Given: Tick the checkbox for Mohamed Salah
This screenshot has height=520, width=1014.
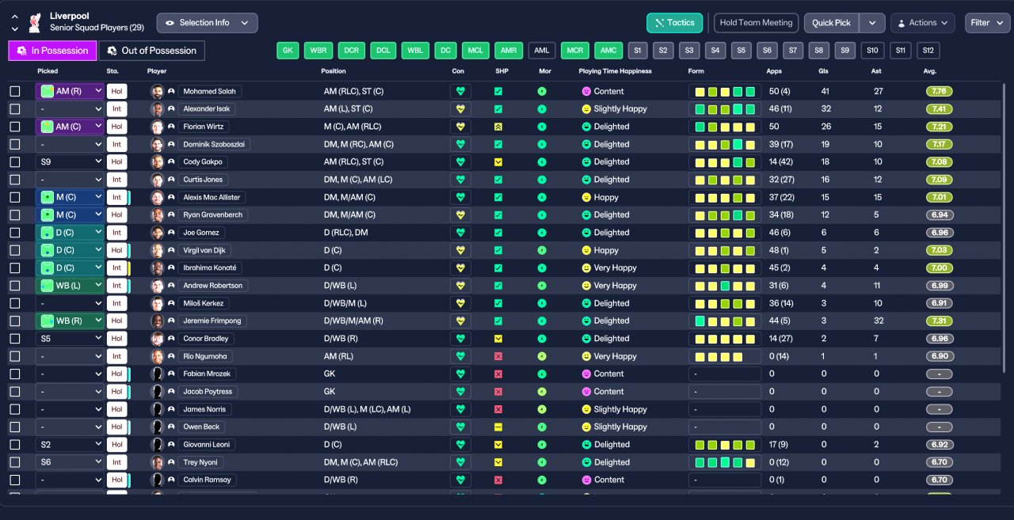Looking at the screenshot, I should 15,91.
